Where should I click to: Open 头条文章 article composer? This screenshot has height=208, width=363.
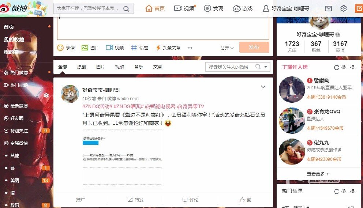point(168,48)
